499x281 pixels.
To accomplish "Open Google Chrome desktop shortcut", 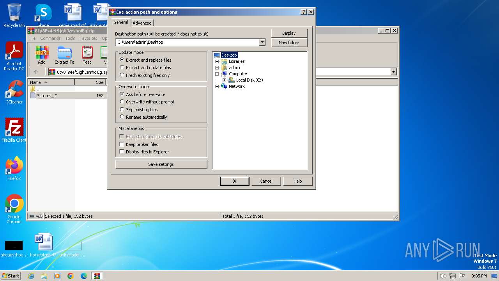I will (14, 209).
